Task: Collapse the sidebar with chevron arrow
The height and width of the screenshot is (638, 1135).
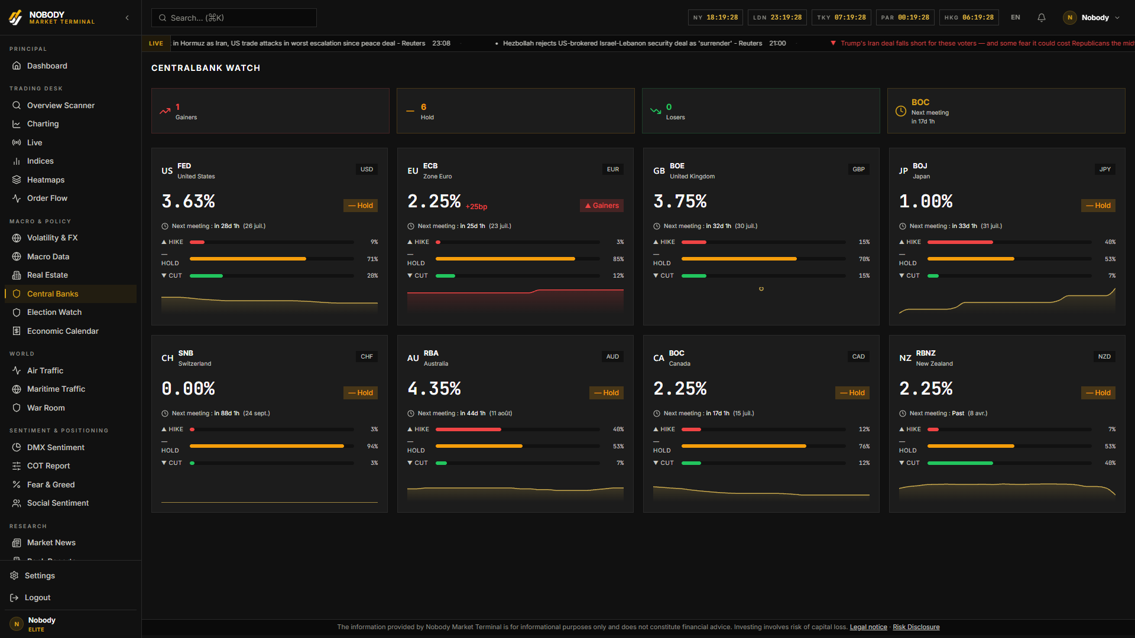Action: tap(127, 18)
